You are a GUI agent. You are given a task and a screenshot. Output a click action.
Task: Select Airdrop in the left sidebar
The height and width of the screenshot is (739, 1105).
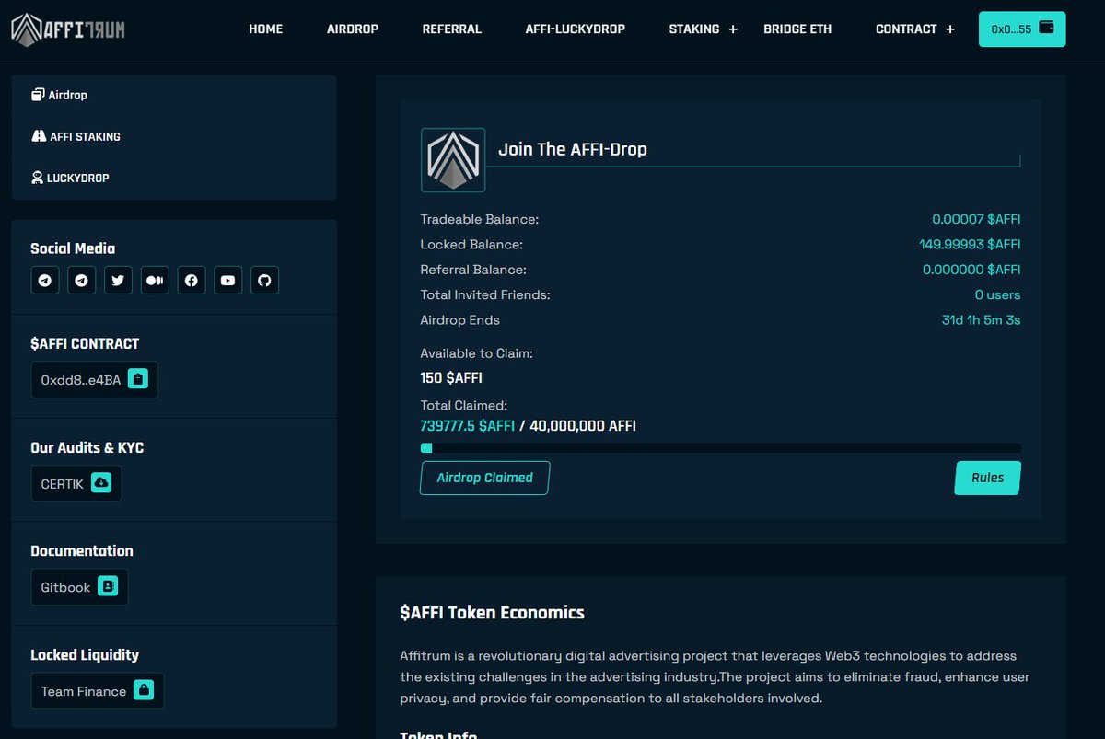coord(60,95)
